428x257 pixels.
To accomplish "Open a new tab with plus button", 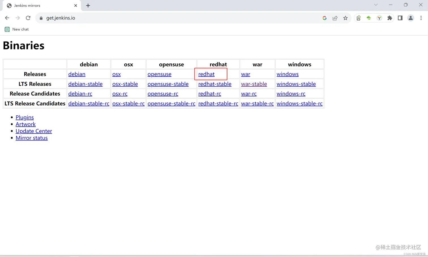I will click(88, 6).
